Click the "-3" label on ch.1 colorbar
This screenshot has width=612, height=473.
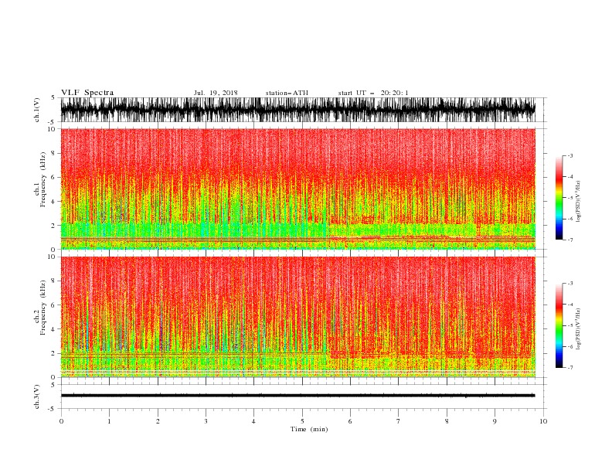point(569,155)
